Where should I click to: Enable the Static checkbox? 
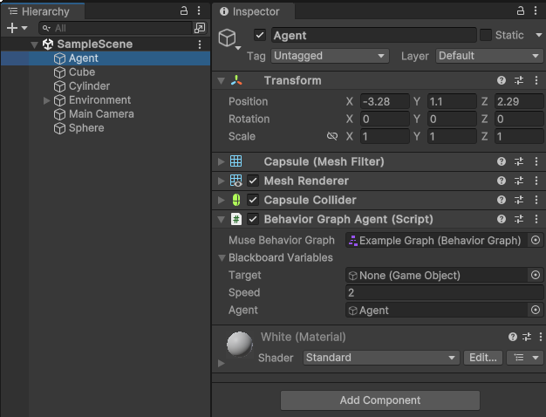[486, 35]
